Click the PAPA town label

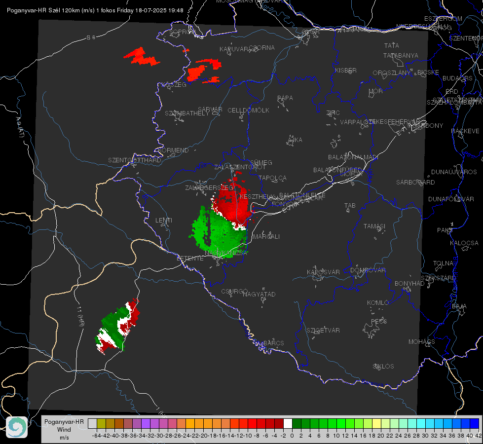click(285, 98)
